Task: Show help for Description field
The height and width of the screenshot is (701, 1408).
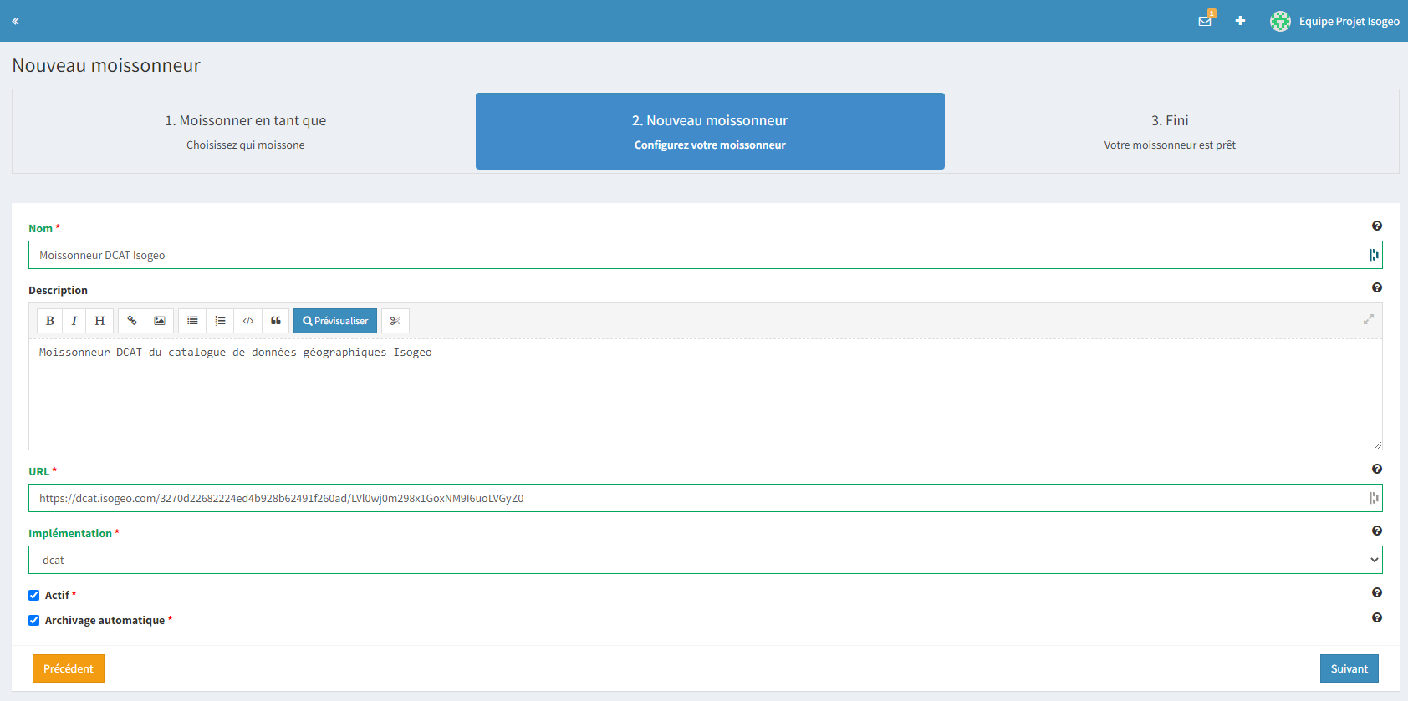Action: 1377,287
